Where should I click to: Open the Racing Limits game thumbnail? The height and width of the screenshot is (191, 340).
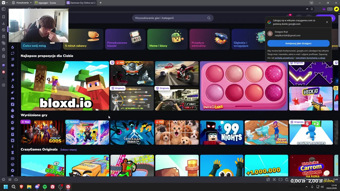click(177, 98)
